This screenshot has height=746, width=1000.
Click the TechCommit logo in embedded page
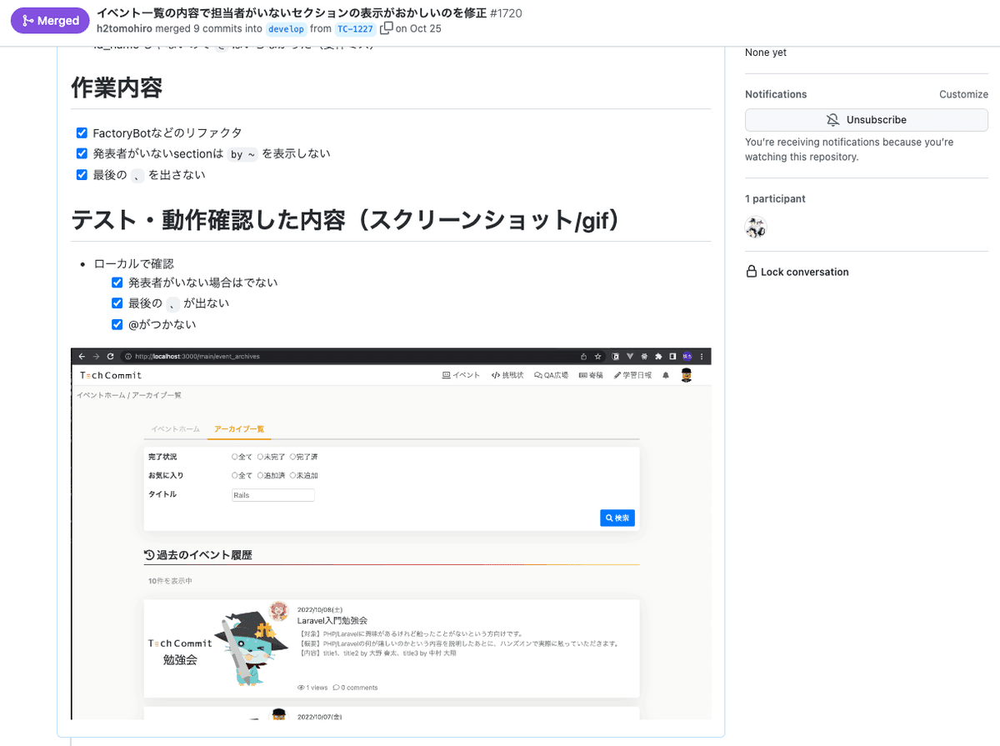coord(112,375)
